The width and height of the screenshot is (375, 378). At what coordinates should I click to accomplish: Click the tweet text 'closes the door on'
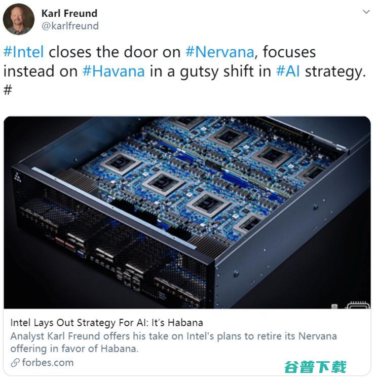coord(115,52)
